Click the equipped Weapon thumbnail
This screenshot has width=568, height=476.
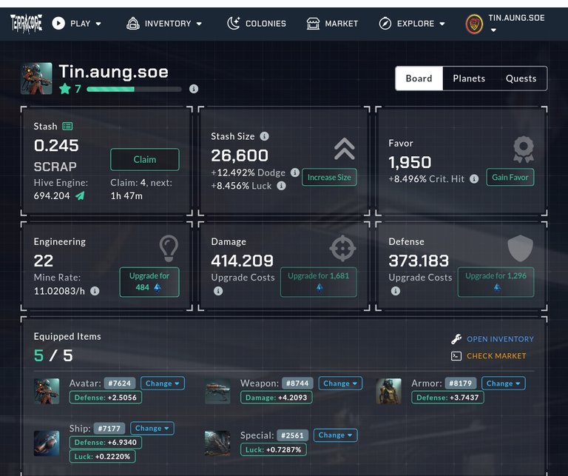(217, 391)
